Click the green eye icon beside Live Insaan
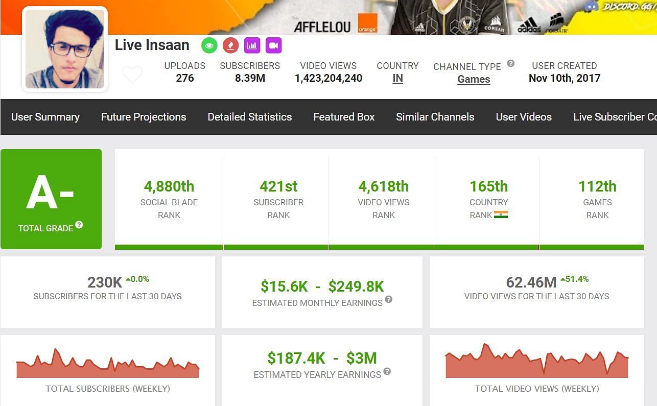Viewport: 657px width, 406px height. 208,45
